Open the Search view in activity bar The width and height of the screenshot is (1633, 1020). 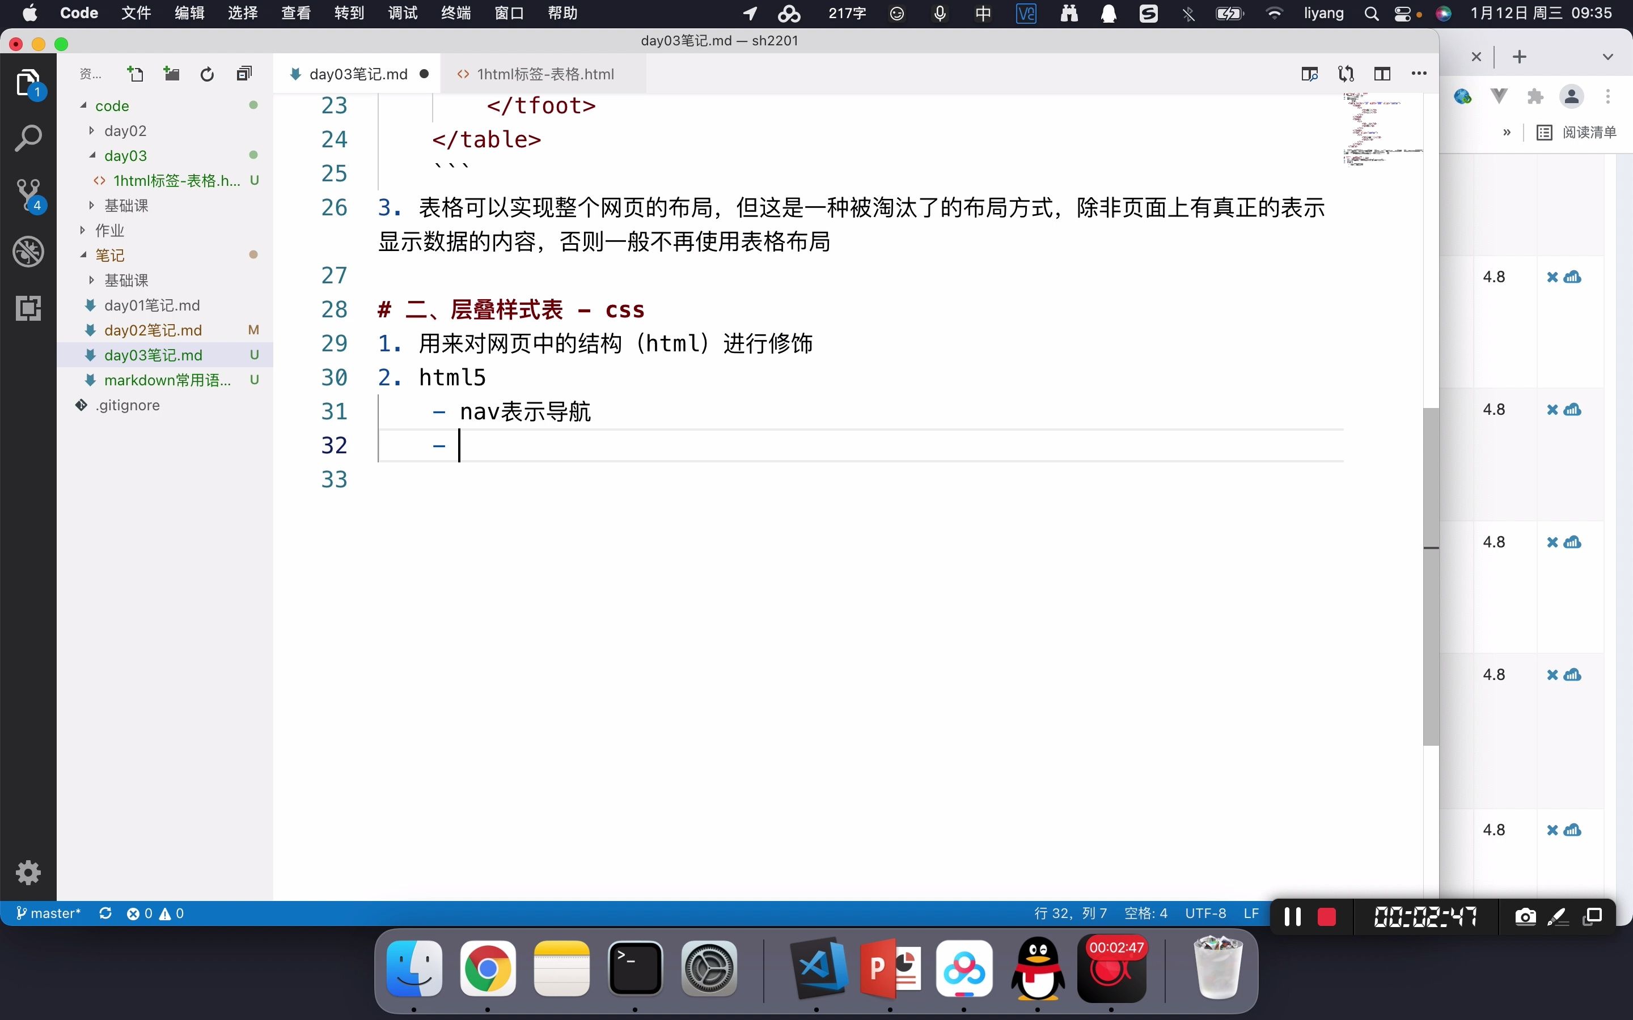tap(28, 138)
